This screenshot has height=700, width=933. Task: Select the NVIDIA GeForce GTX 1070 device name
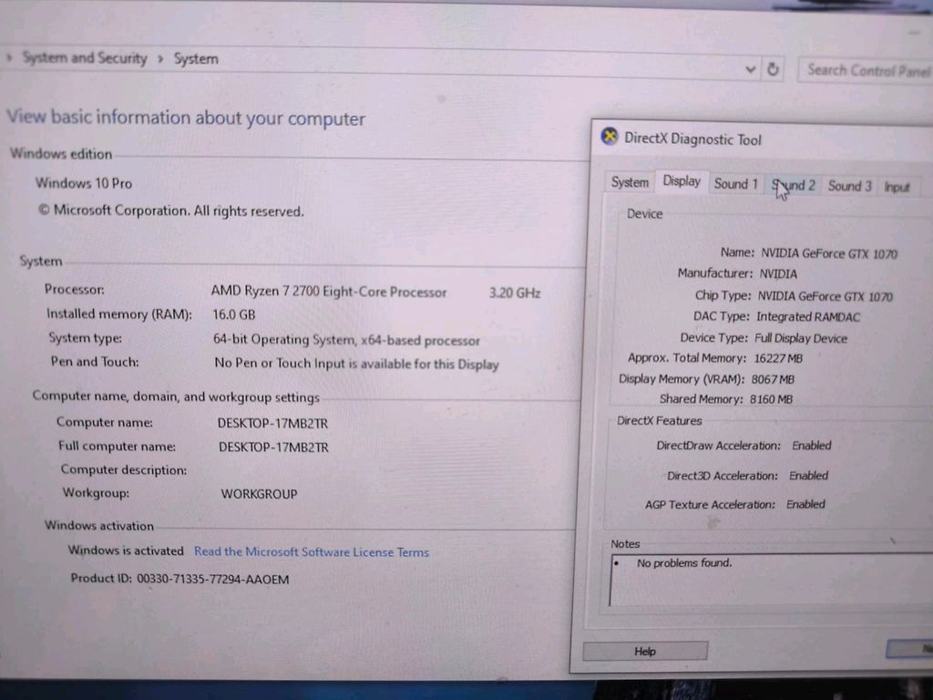(x=829, y=253)
